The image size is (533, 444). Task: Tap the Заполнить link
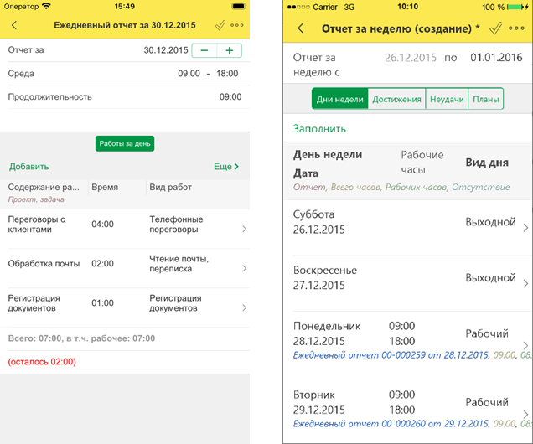coord(319,129)
